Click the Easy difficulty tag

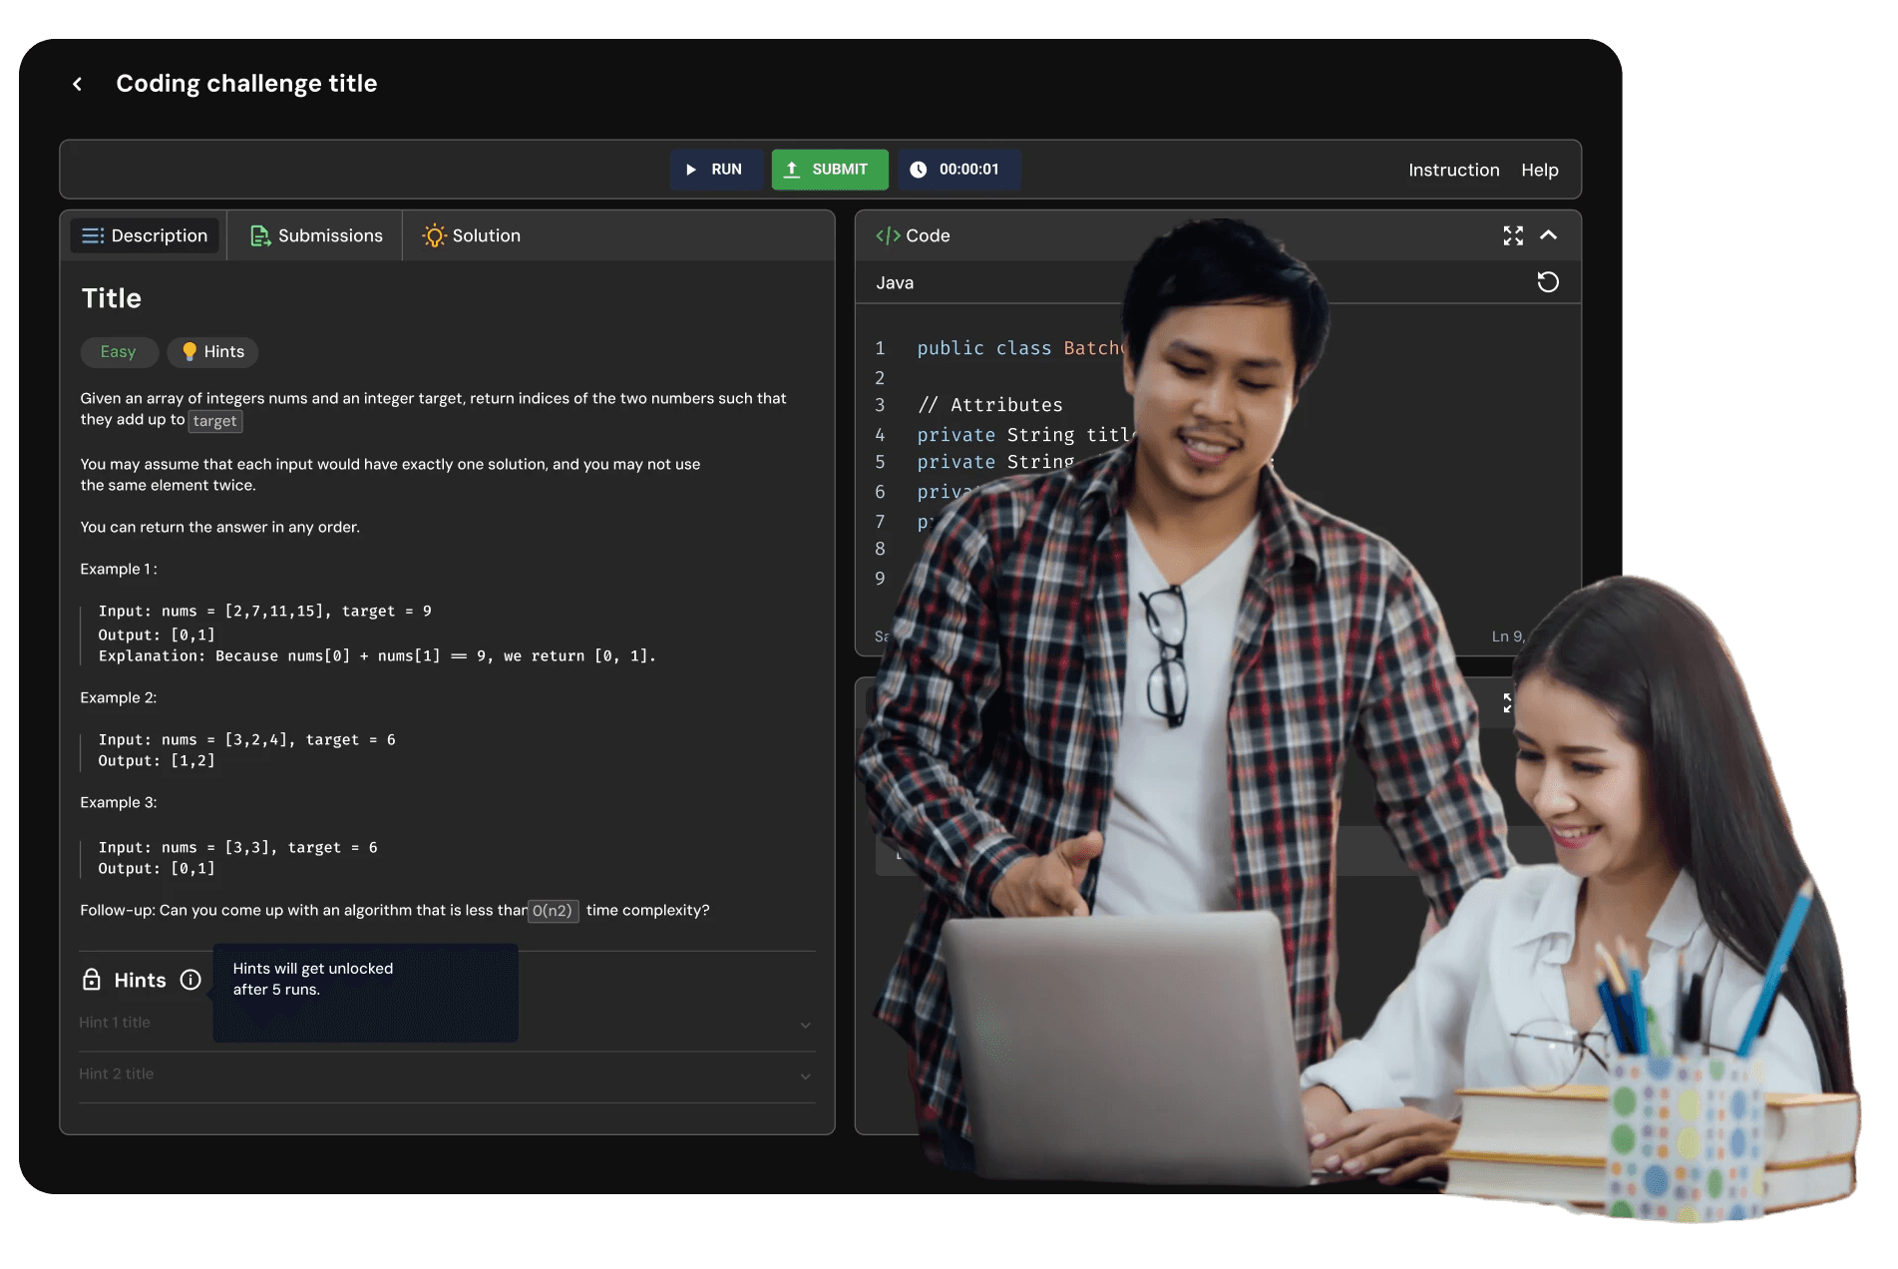119,352
